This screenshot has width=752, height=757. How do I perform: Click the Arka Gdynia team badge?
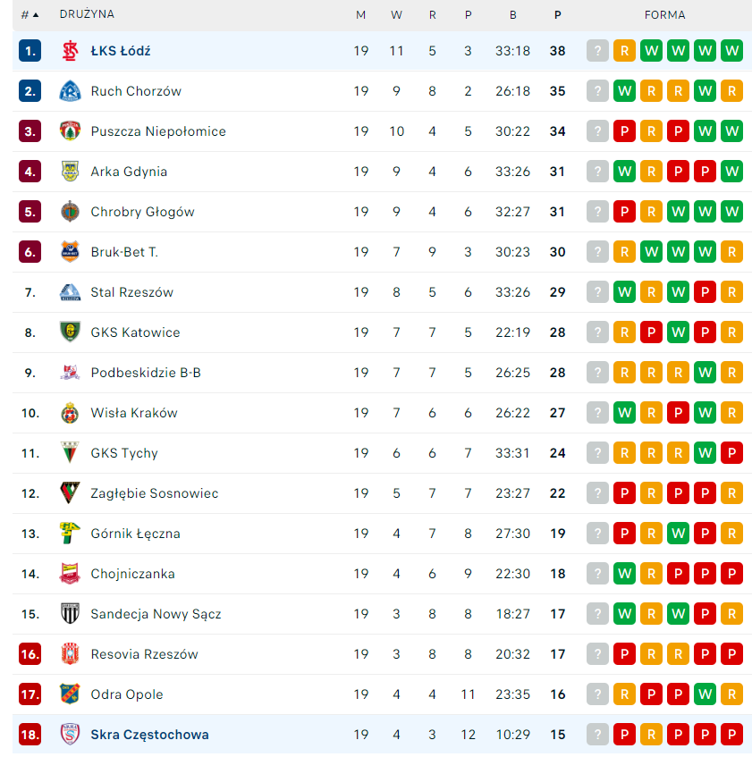click(70, 172)
